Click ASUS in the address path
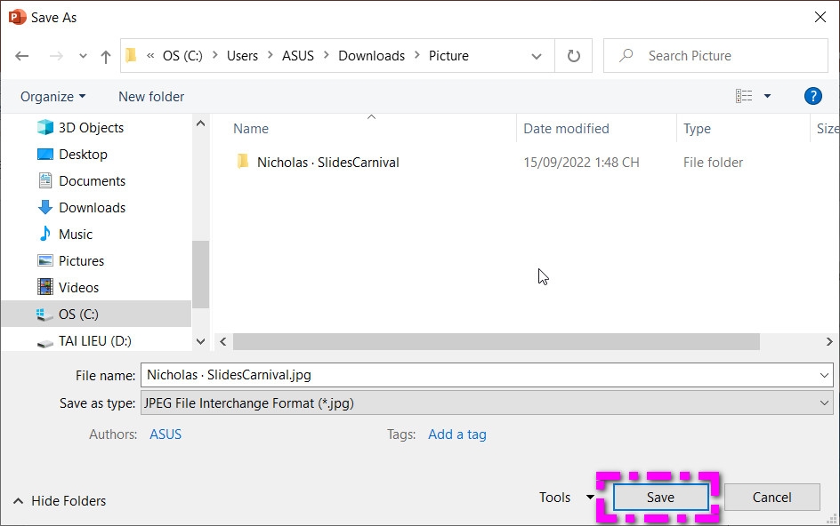The height and width of the screenshot is (526, 840). point(298,56)
